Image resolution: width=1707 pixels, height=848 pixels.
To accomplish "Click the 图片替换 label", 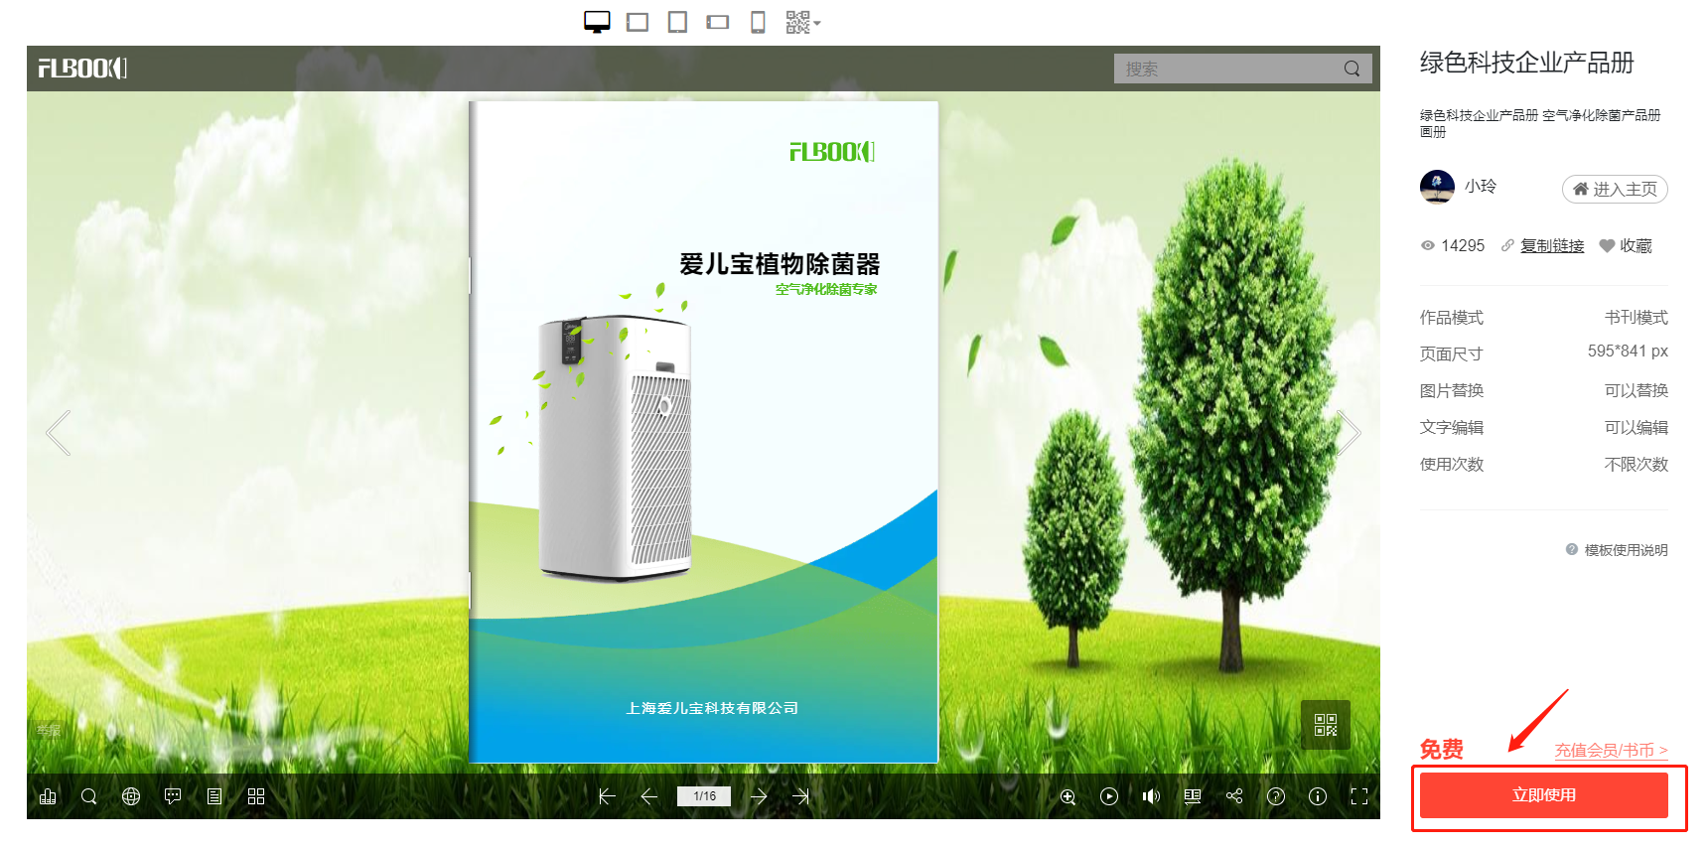I will click(x=1452, y=390).
